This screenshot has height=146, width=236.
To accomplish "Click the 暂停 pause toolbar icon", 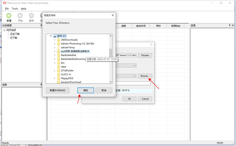I will 31,16.
